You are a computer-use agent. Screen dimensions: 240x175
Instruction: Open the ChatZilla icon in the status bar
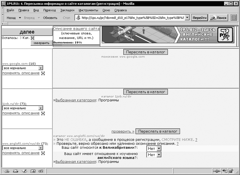pyautogui.click(x=41, y=171)
